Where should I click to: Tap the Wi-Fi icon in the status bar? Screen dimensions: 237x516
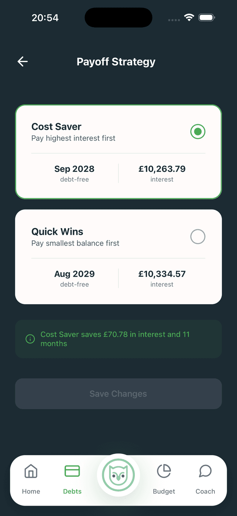click(x=189, y=17)
